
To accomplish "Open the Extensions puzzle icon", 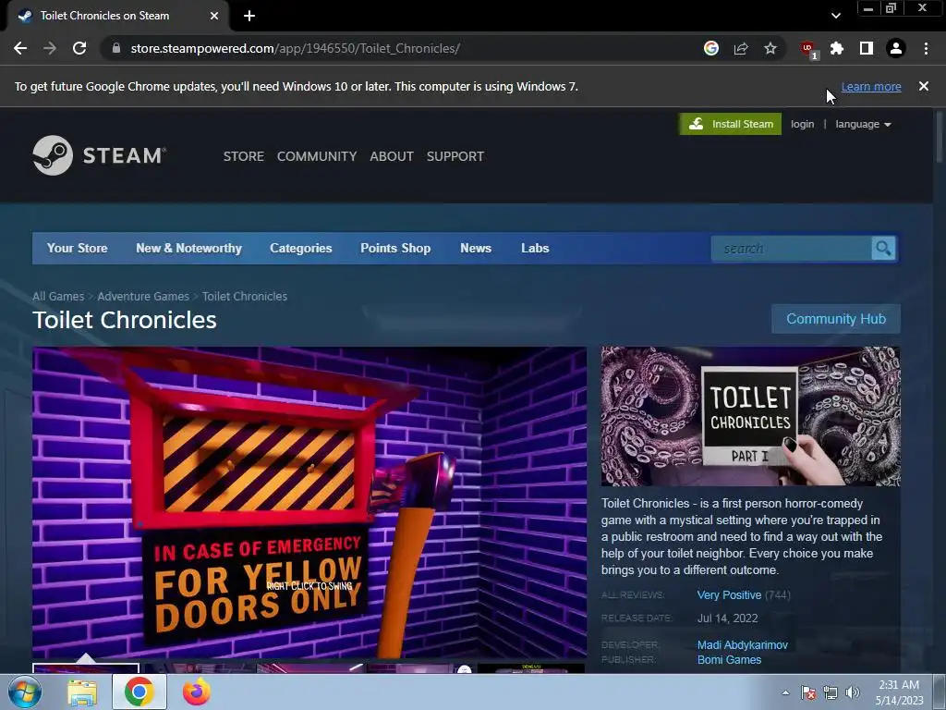I will pyautogui.click(x=837, y=48).
